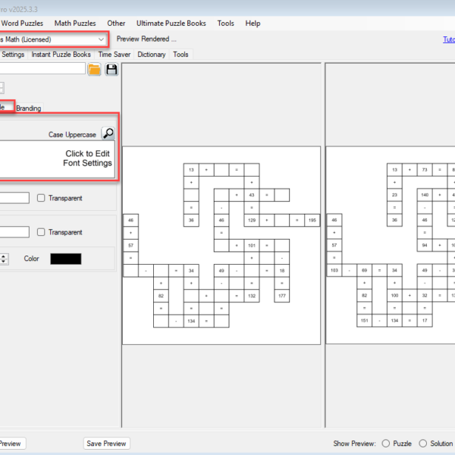Toggle the lower Transparent checkbox

point(42,233)
